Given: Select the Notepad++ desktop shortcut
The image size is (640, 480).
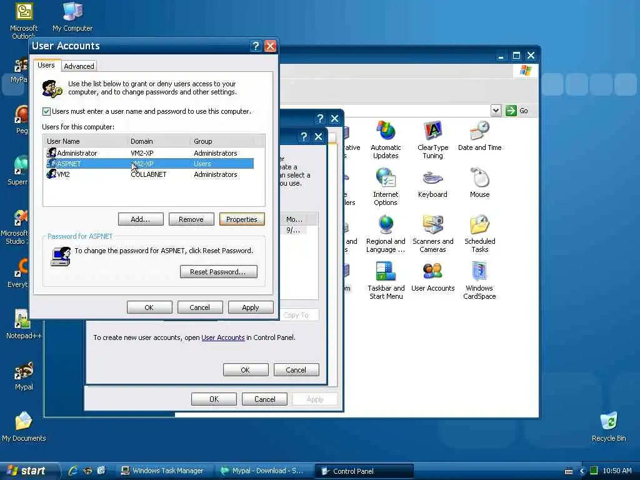Looking at the screenshot, I should tap(24, 324).
